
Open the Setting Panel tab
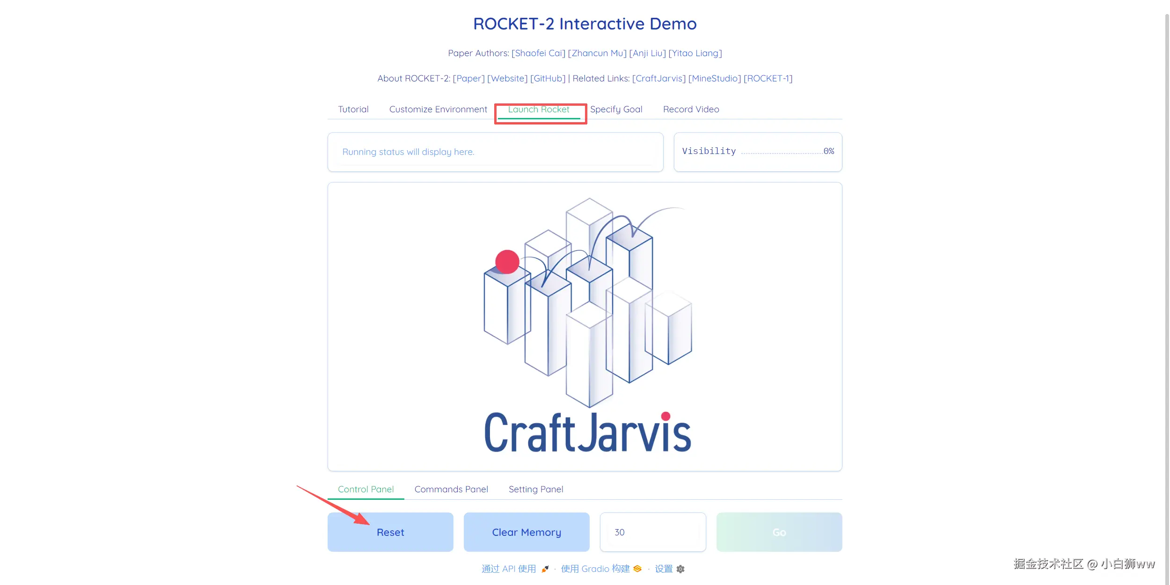click(x=536, y=489)
